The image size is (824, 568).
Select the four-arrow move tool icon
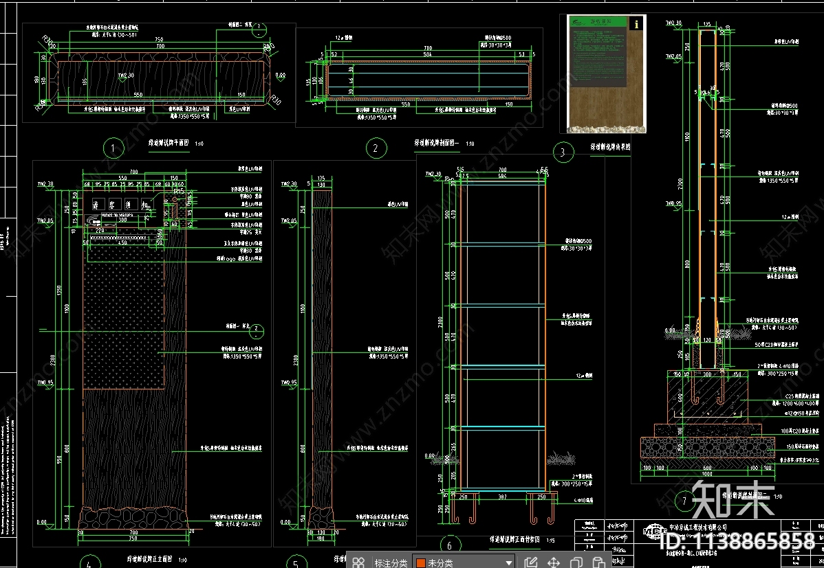(553, 563)
